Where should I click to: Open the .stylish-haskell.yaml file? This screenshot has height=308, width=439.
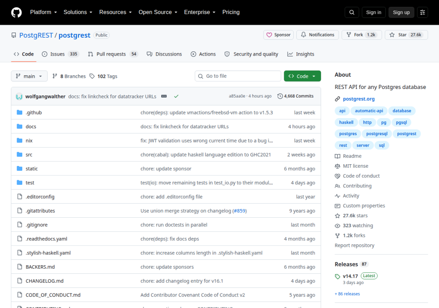(x=48, y=253)
